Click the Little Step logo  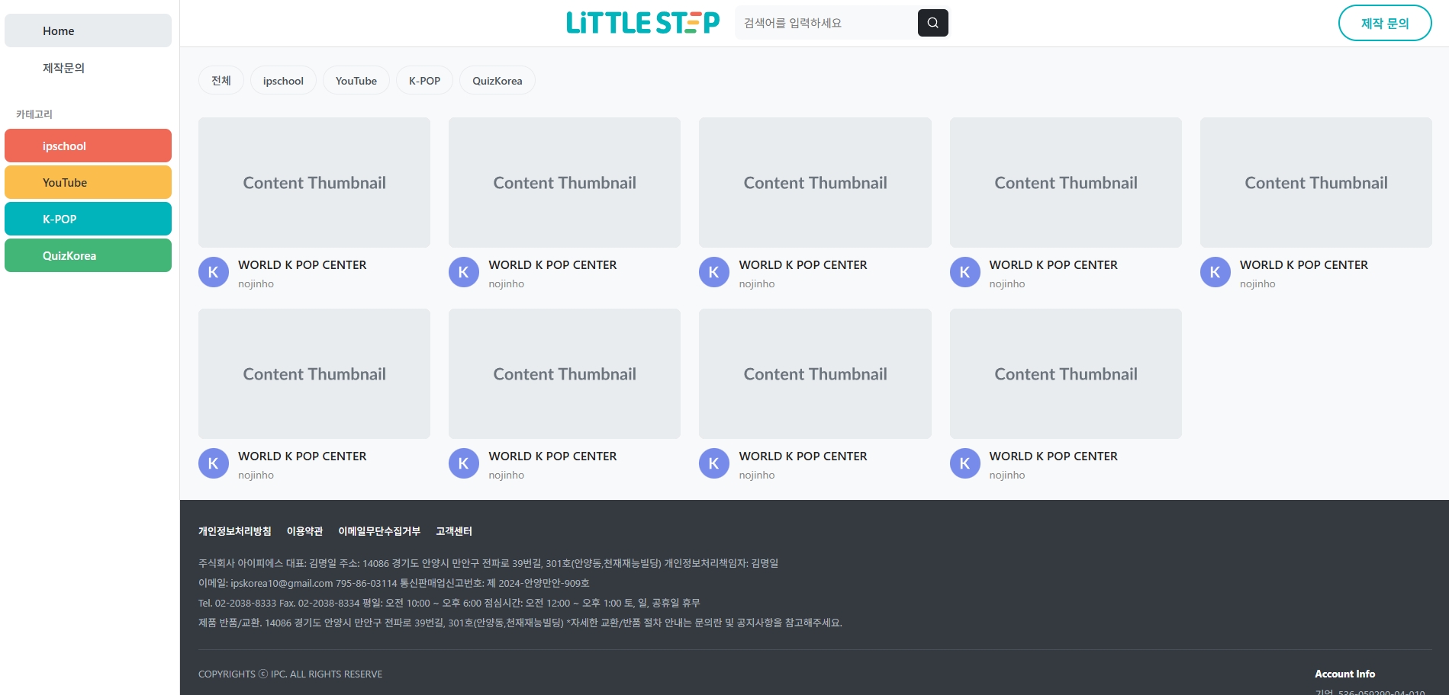pos(642,23)
